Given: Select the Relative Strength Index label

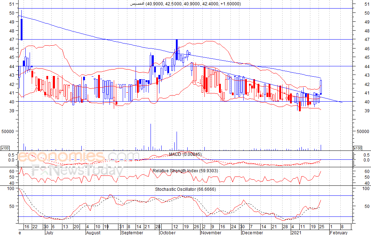Looking at the screenshot, I should point(185,171).
